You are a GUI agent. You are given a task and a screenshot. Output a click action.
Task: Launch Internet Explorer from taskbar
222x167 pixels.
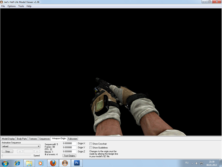pyautogui.click(x=17, y=163)
